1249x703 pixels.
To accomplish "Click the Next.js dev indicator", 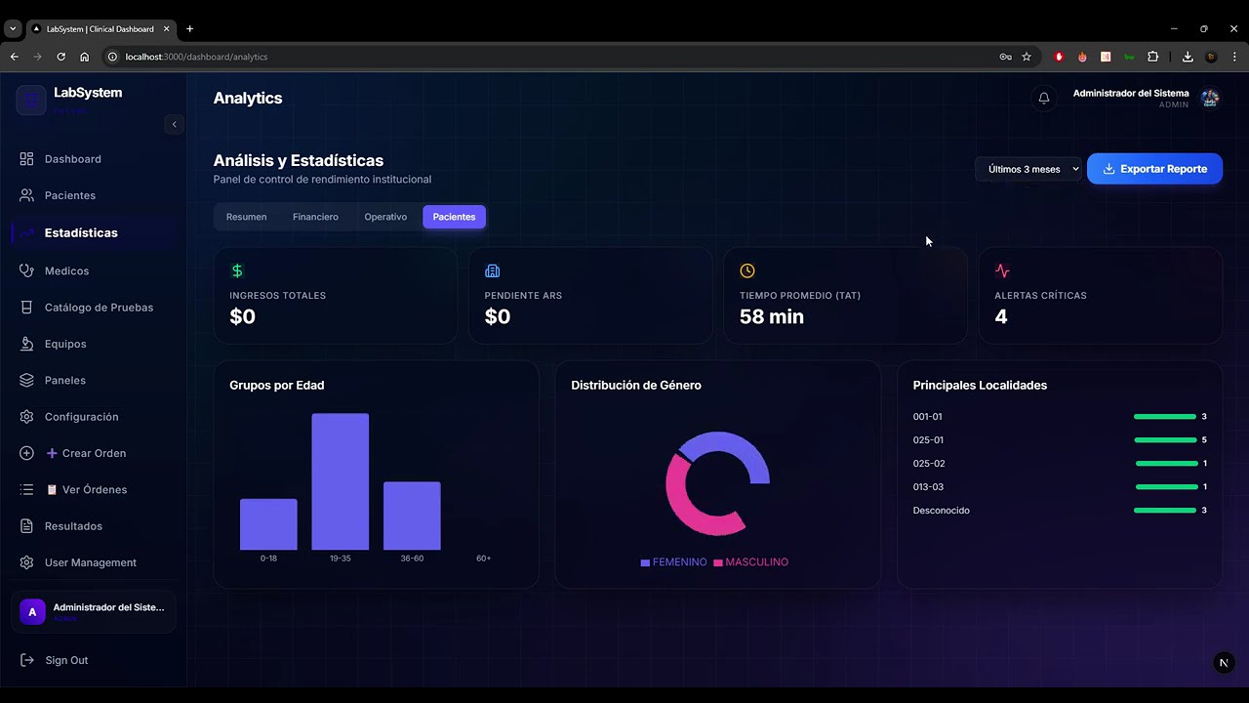I will (x=1224, y=663).
